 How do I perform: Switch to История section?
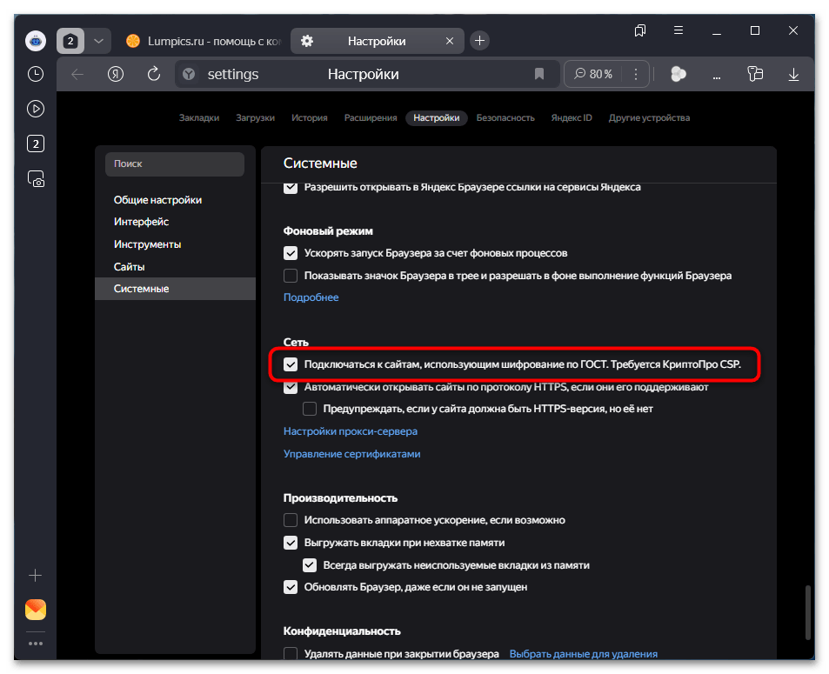click(310, 118)
